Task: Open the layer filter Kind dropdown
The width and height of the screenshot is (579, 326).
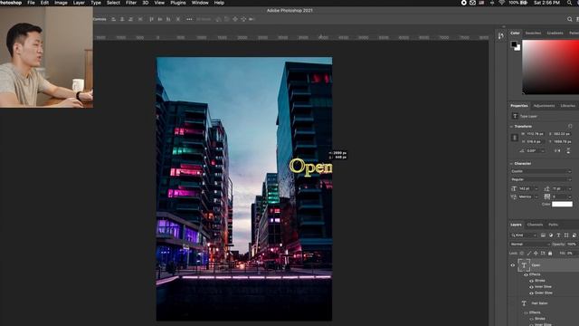Action: point(524,235)
